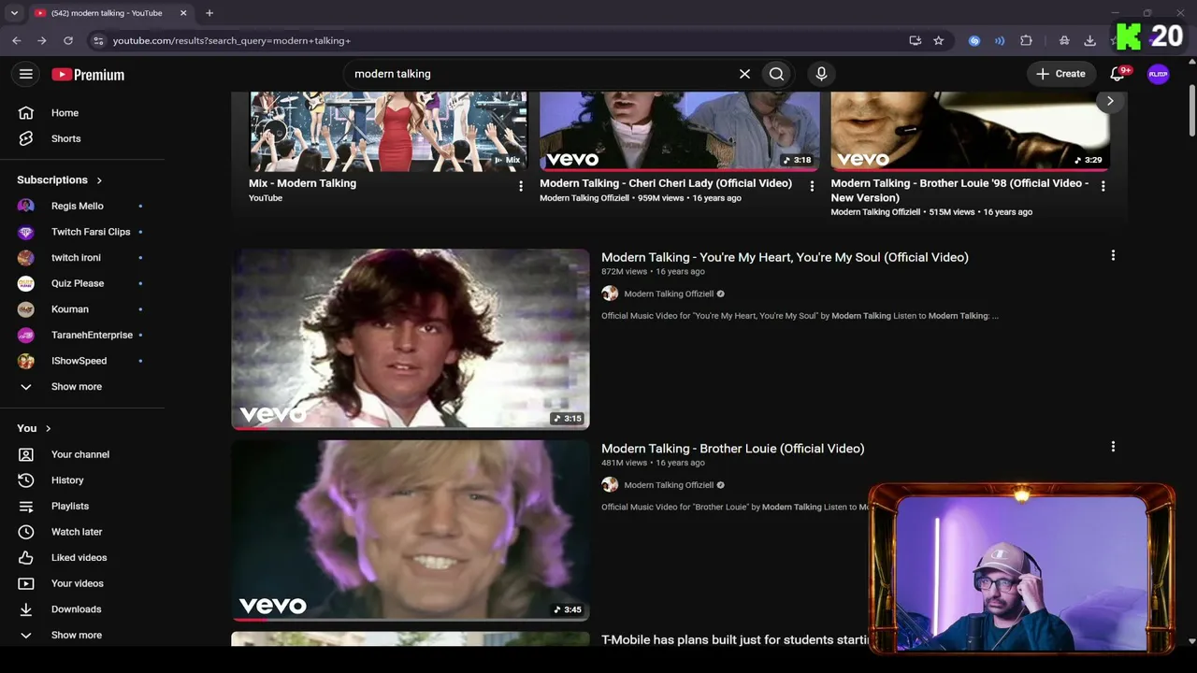Go forward using the browser forward arrow
This screenshot has width=1197, height=673.
point(42,40)
